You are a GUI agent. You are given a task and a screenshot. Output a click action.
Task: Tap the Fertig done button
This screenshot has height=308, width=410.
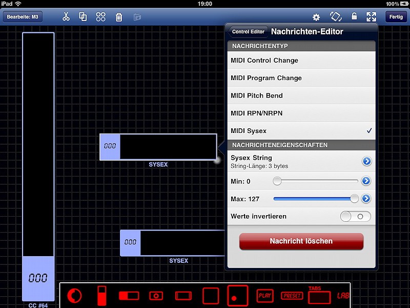[x=396, y=17]
